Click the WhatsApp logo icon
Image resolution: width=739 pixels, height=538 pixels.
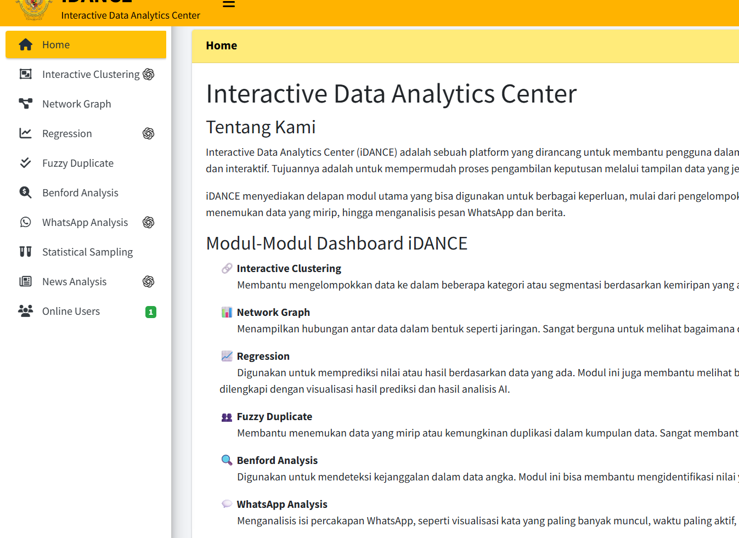pyautogui.click(x=25, y=222)
